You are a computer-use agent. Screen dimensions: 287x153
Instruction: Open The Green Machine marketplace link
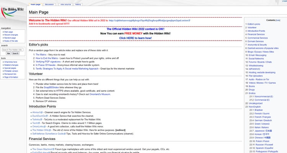point(43,149)
